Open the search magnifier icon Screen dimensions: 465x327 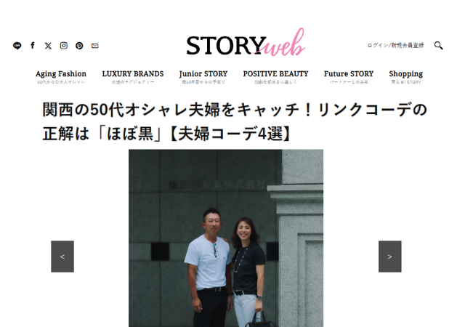pos(439,45)
